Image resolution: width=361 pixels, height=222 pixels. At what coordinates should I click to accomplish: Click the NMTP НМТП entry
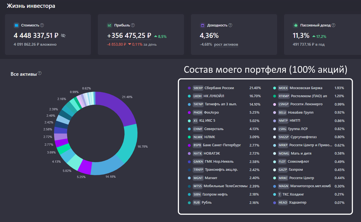click(309, 121)
